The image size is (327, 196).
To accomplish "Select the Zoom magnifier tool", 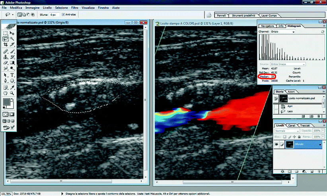I will (x=13, y=93).
